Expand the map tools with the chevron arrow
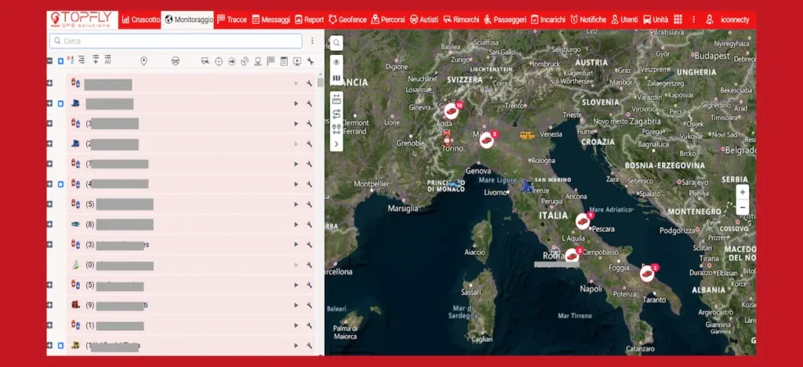The width and height of the screenshot is (803, 367). click(x=336, y=144)
